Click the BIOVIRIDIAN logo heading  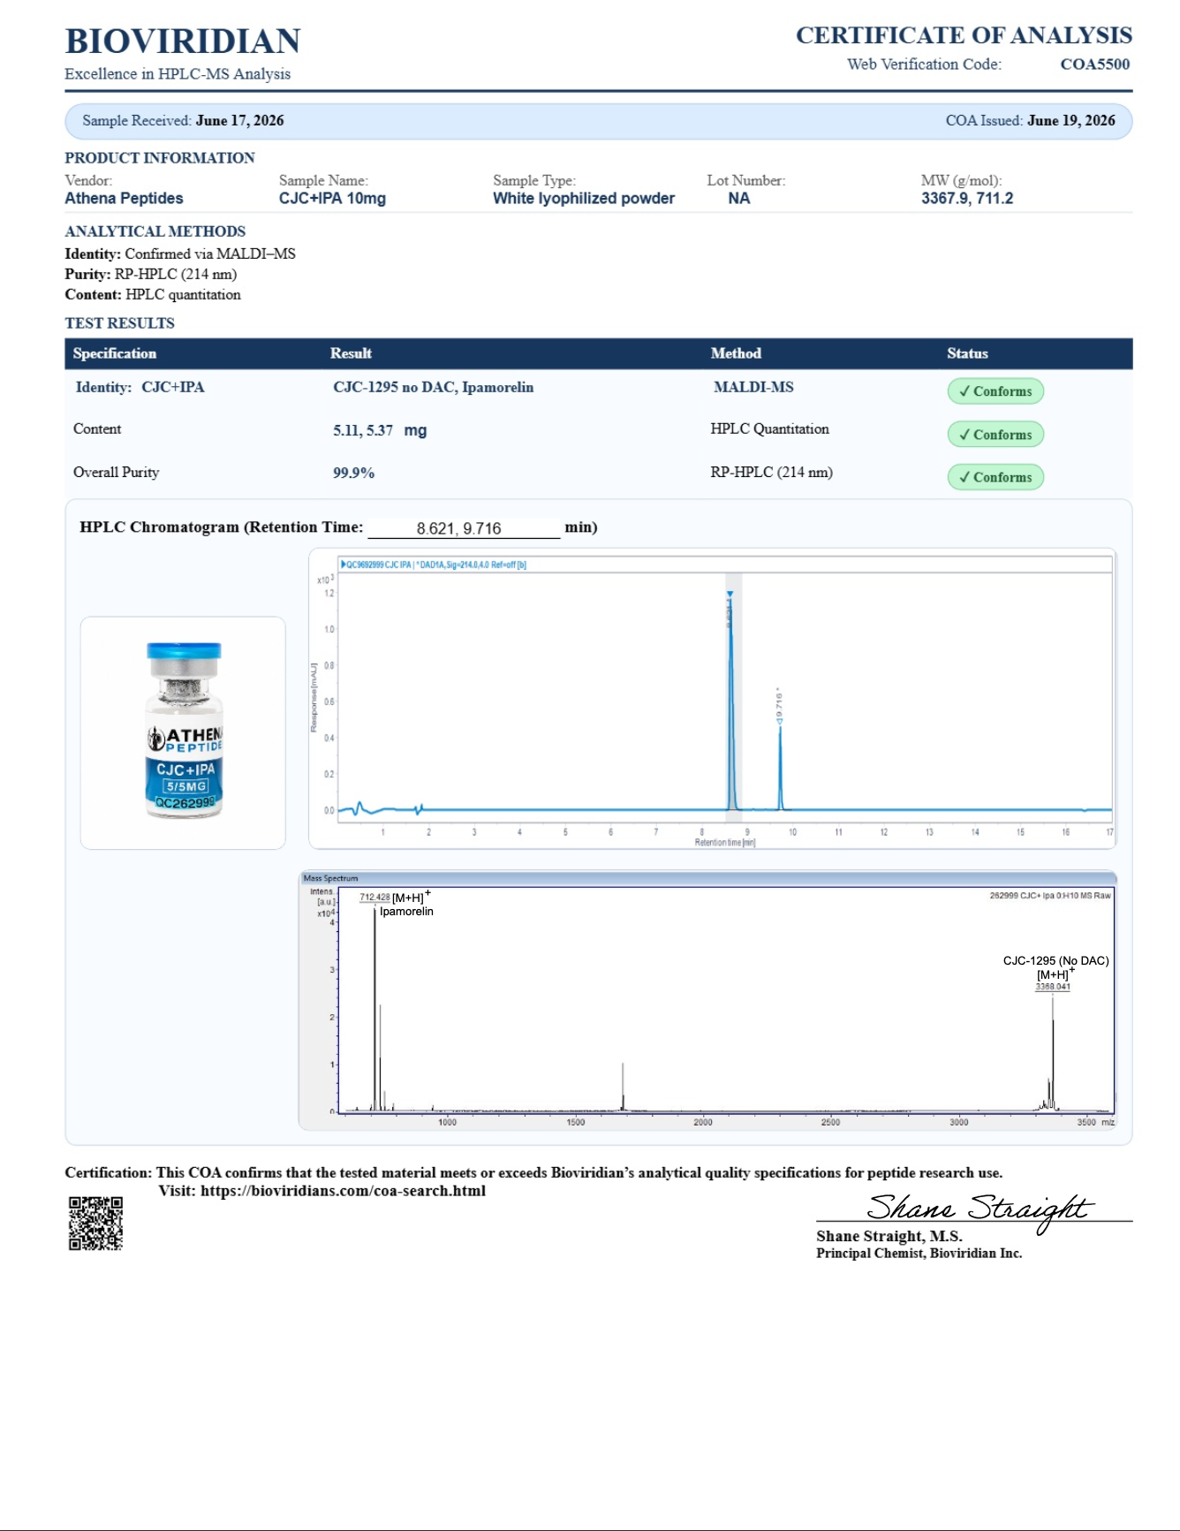point(183,42)
